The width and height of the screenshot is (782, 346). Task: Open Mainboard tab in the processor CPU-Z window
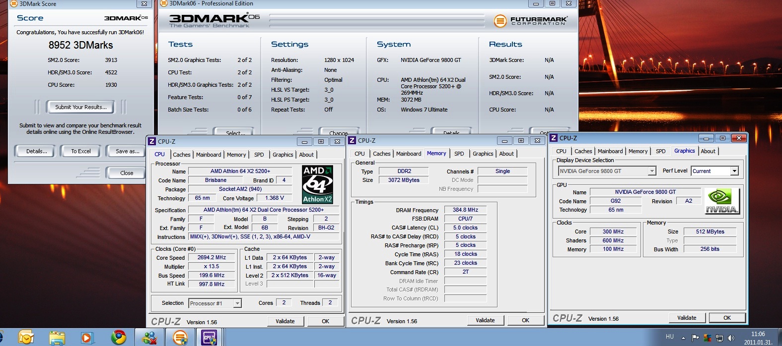[209, 155]
